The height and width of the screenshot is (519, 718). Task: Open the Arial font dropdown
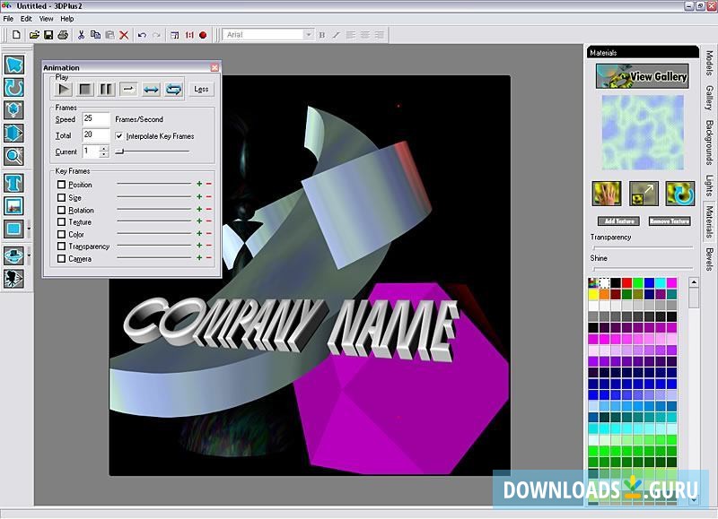tap(308, 35)
